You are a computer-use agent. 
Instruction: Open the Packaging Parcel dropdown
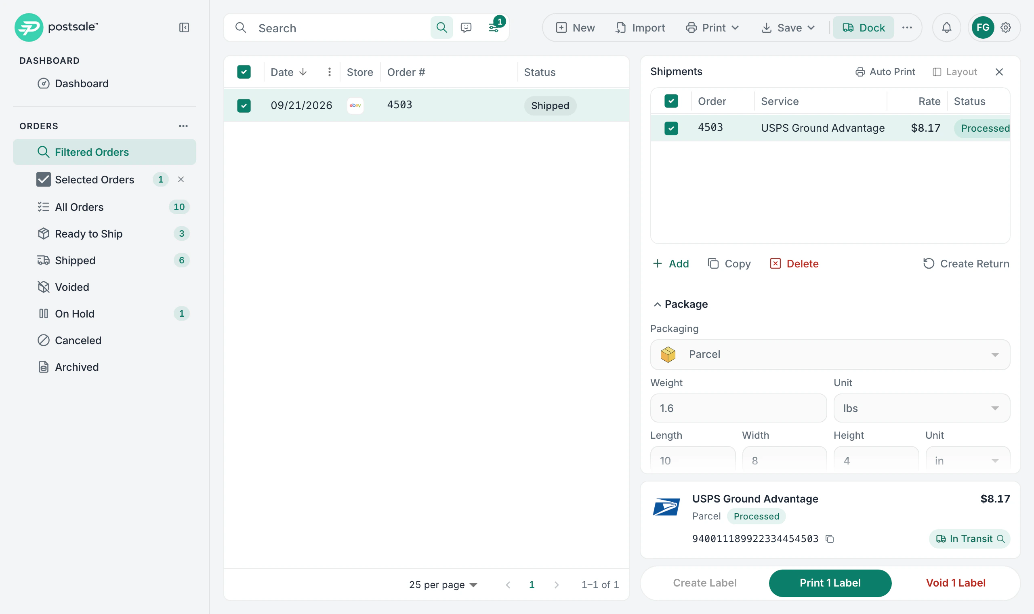pyautogui.click(x=830, y=355)
